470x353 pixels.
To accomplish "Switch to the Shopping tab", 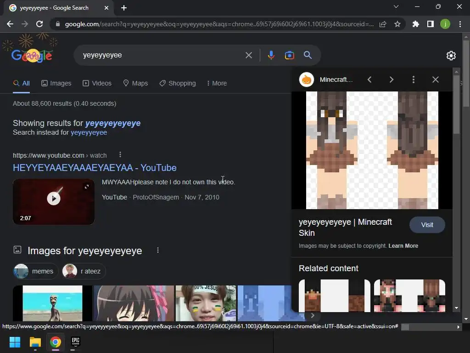I will (x=178, y=83).
